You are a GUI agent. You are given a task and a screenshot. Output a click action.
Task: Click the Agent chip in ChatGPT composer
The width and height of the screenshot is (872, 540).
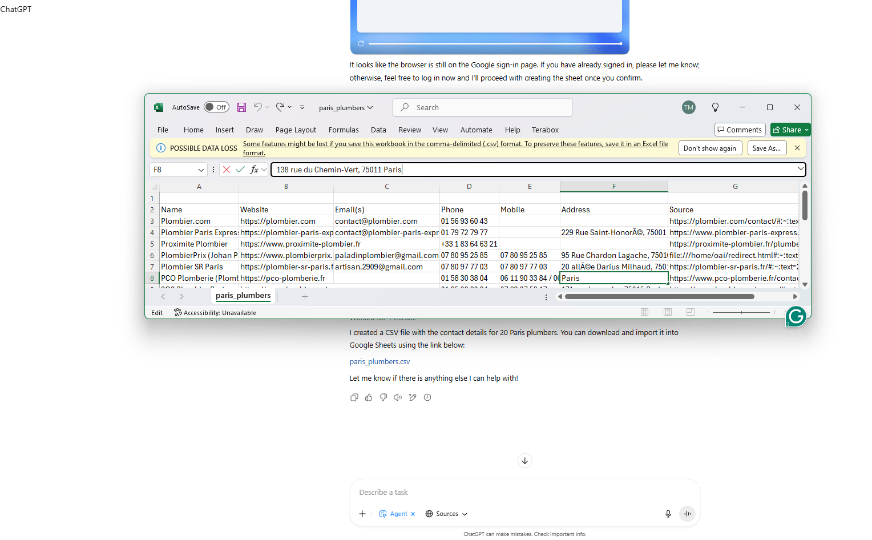(x=397, y=514)
